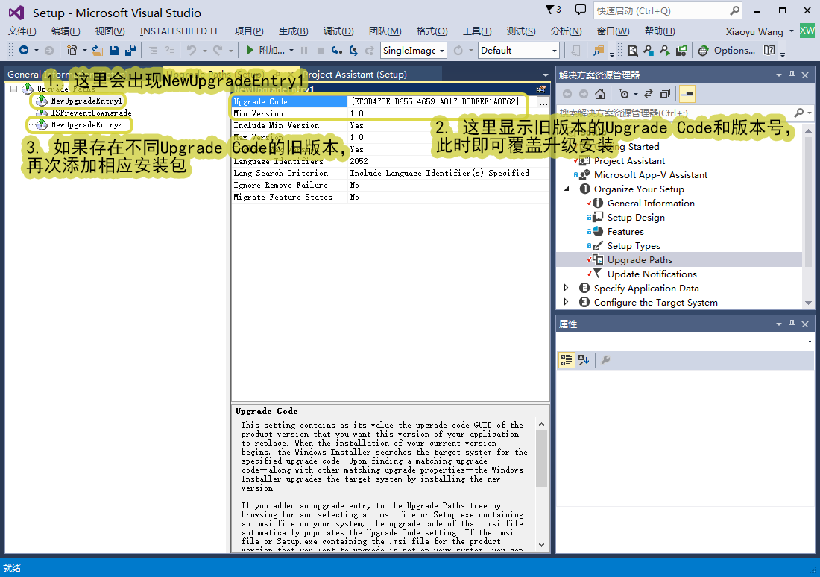Open Setup Types in Solution Explorer
This screenshot has width=820, height=577.
point(634,245)
